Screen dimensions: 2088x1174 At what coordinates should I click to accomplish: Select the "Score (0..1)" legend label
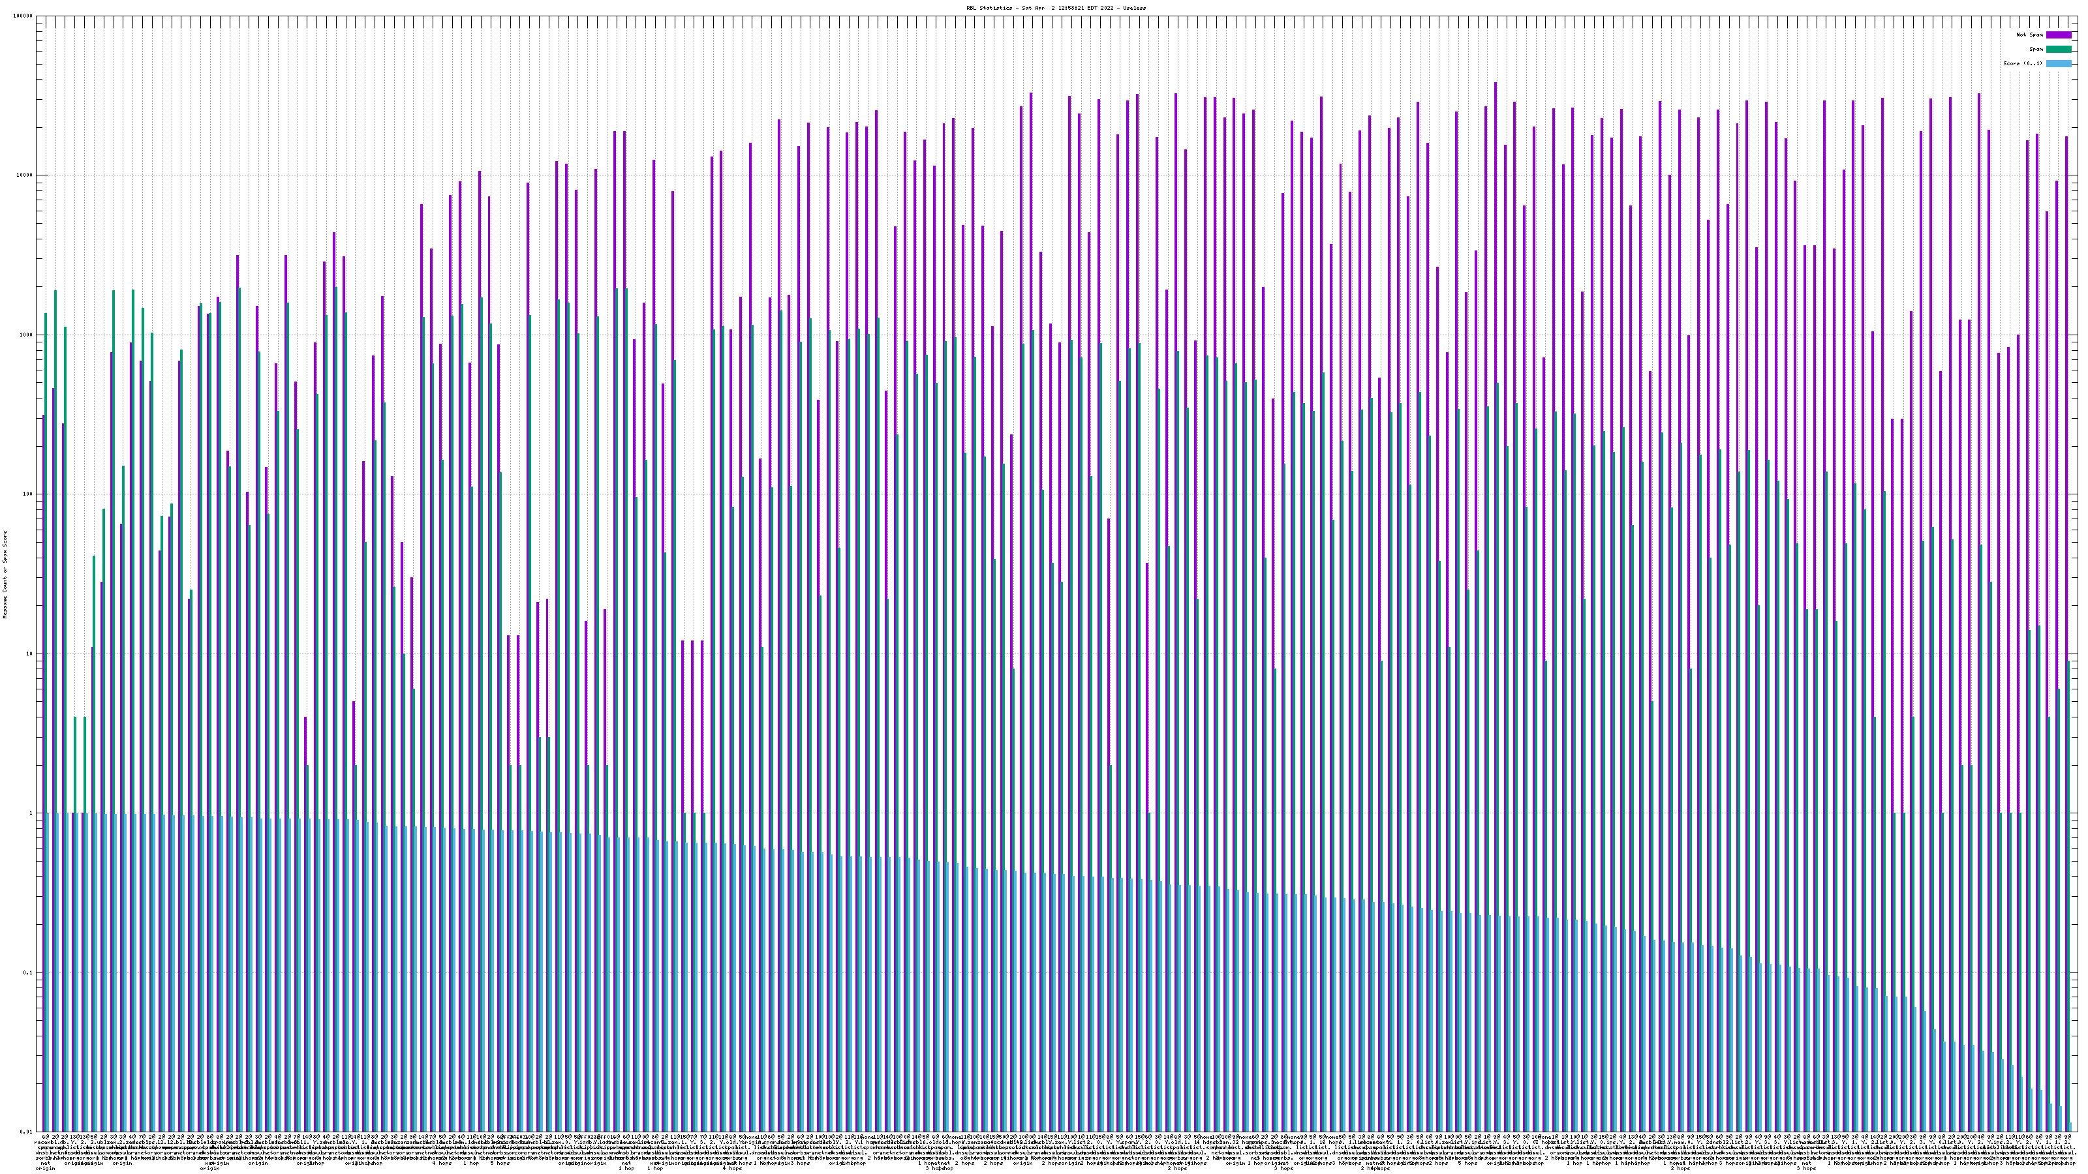(x=2022, y=63)
